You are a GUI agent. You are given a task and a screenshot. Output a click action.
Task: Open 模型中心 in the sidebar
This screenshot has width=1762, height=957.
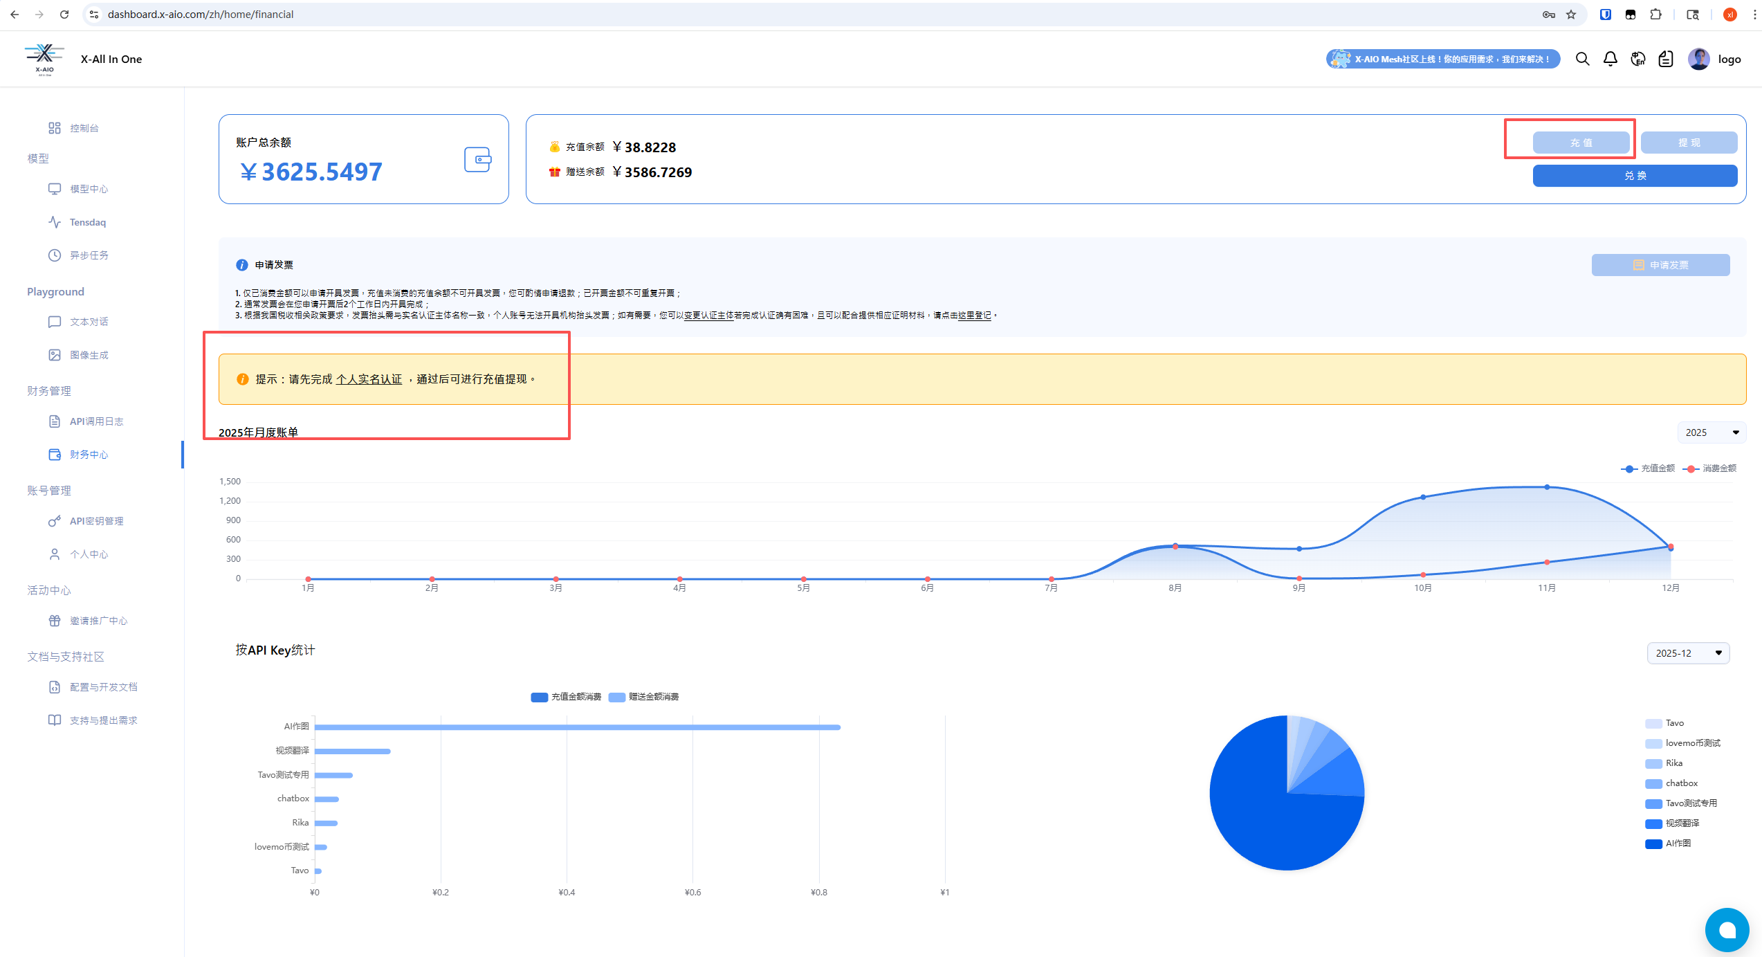[x=89, y=189]
